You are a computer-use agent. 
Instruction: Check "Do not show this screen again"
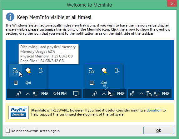7,131
